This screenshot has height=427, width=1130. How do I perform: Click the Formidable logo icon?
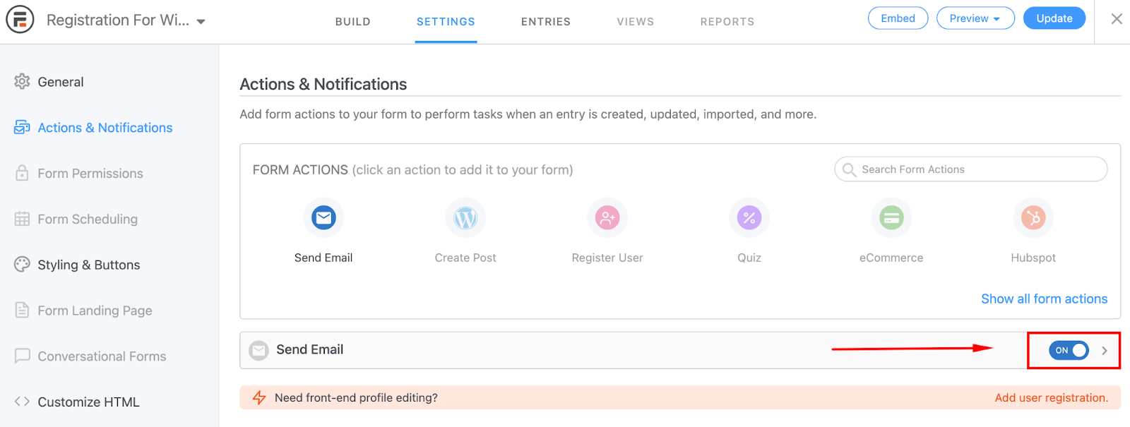point(20,20)
